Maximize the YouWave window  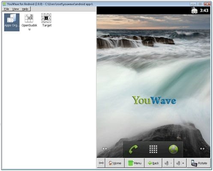coord(200,4)
